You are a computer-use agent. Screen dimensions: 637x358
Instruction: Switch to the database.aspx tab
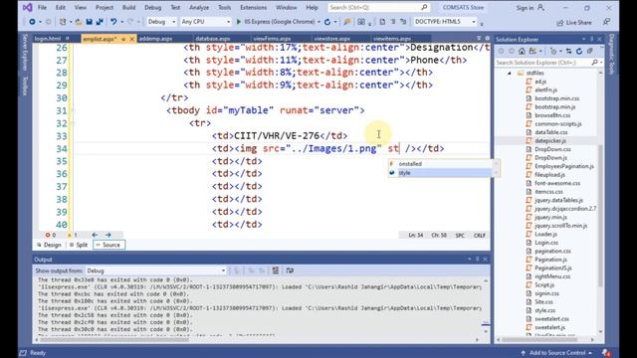pos(213,39)
